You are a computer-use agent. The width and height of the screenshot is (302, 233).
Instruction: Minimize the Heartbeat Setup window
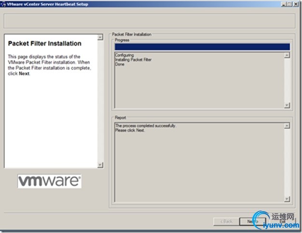[284, 4]
